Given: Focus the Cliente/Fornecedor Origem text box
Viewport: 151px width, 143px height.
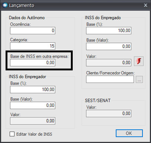Looking at the screenshot, I should (x=110, y=79).
